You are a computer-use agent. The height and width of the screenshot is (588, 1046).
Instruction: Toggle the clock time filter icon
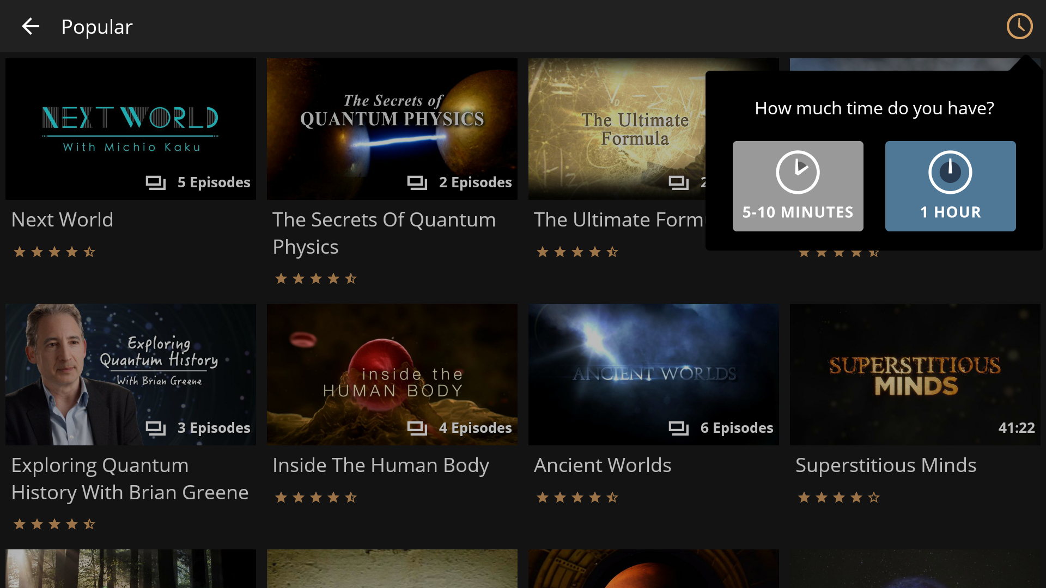click(1019, 26)
